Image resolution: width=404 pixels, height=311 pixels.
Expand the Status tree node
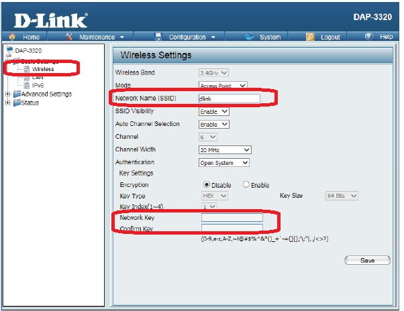coord(8,103)
